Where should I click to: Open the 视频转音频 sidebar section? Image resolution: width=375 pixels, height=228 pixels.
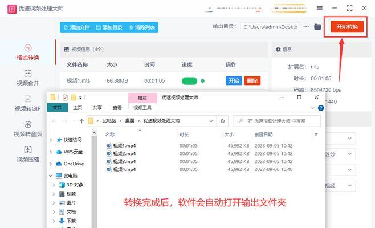coord(28,129)
